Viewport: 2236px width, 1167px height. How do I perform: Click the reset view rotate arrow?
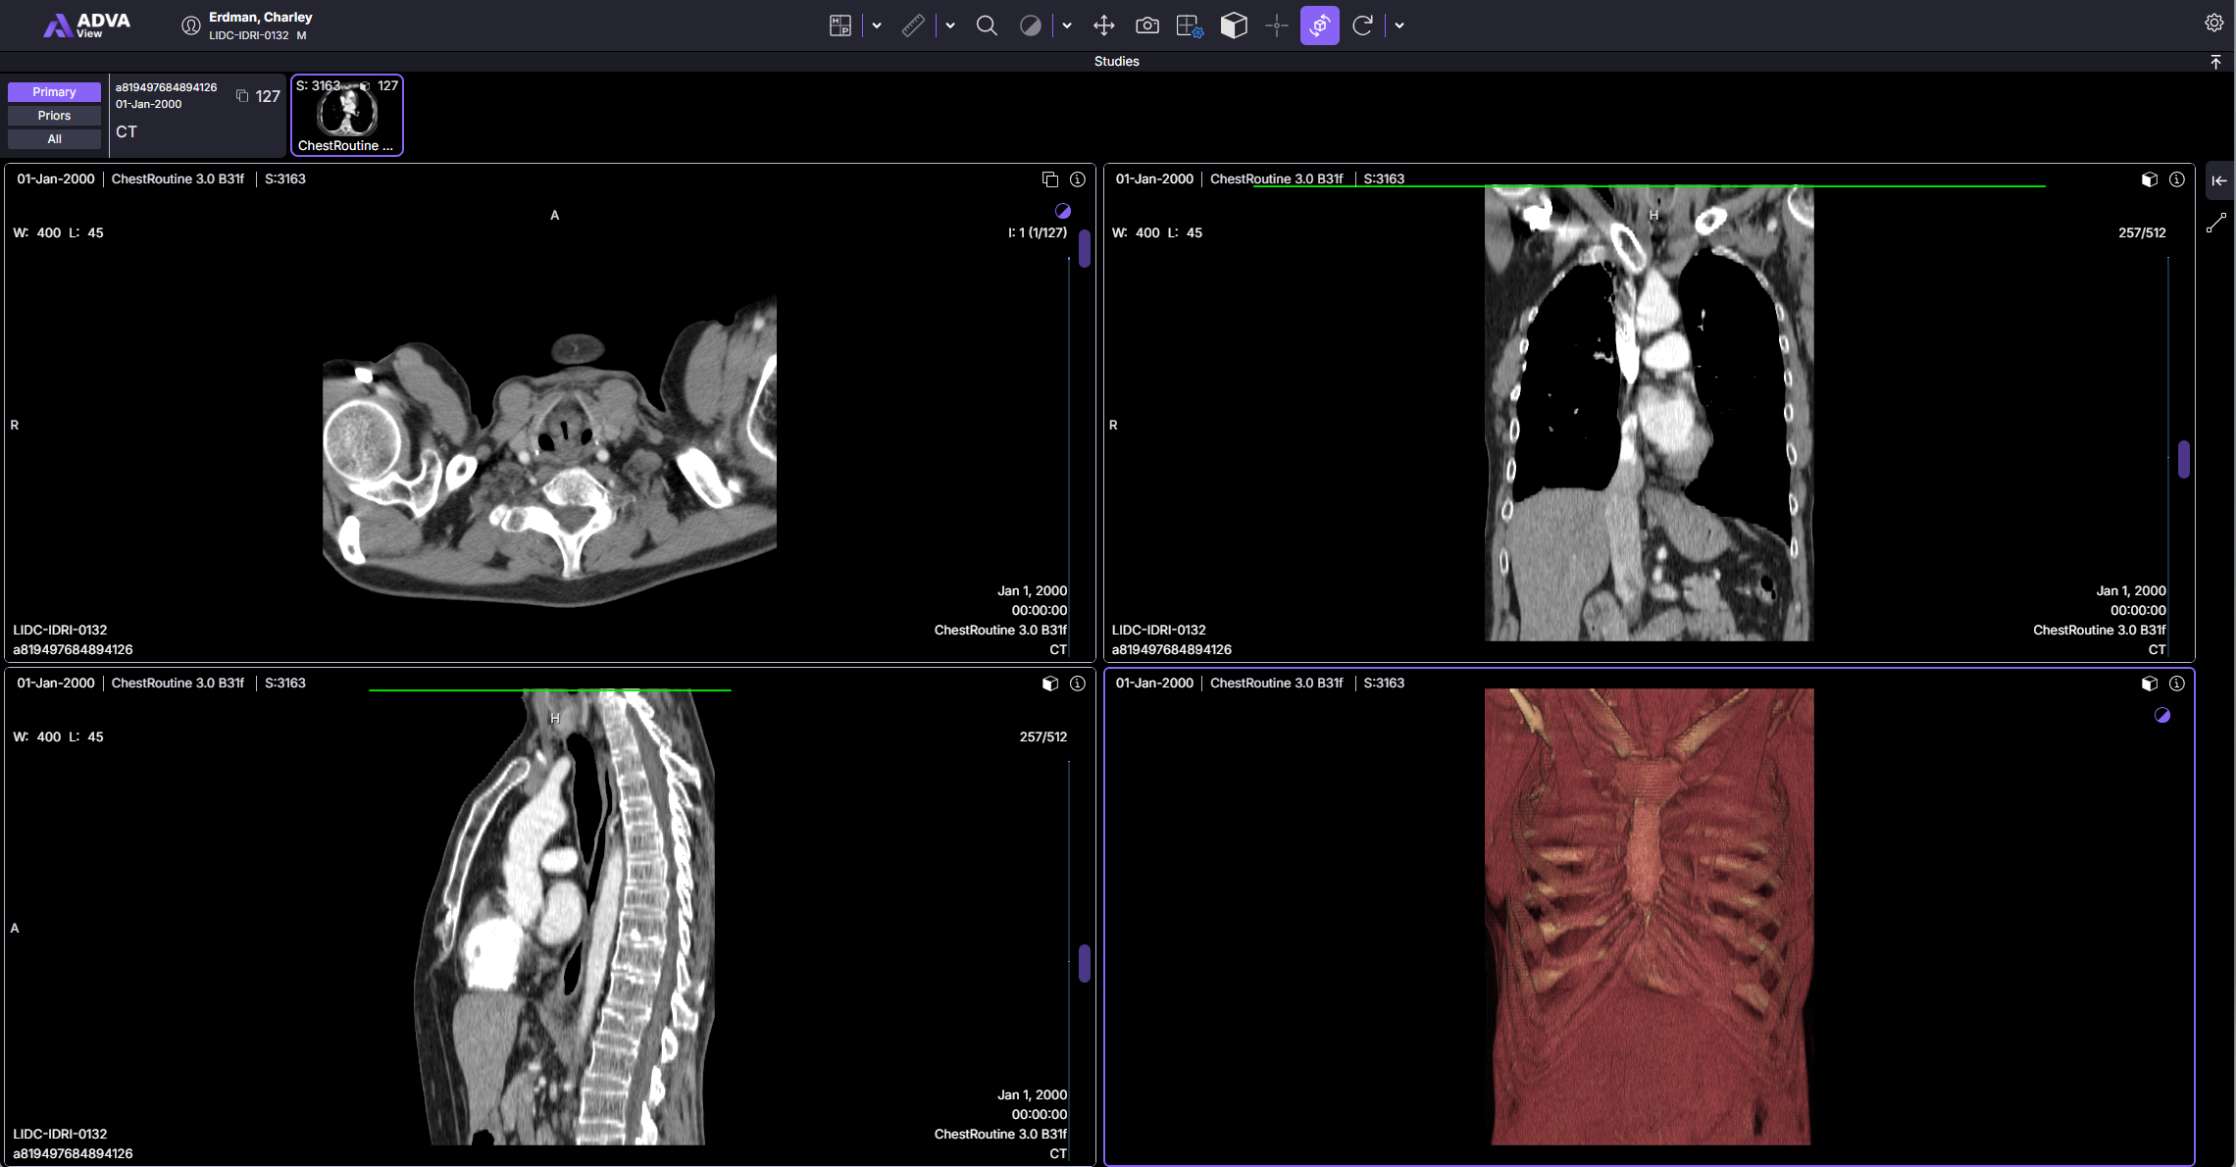(x=1362, y=25)
